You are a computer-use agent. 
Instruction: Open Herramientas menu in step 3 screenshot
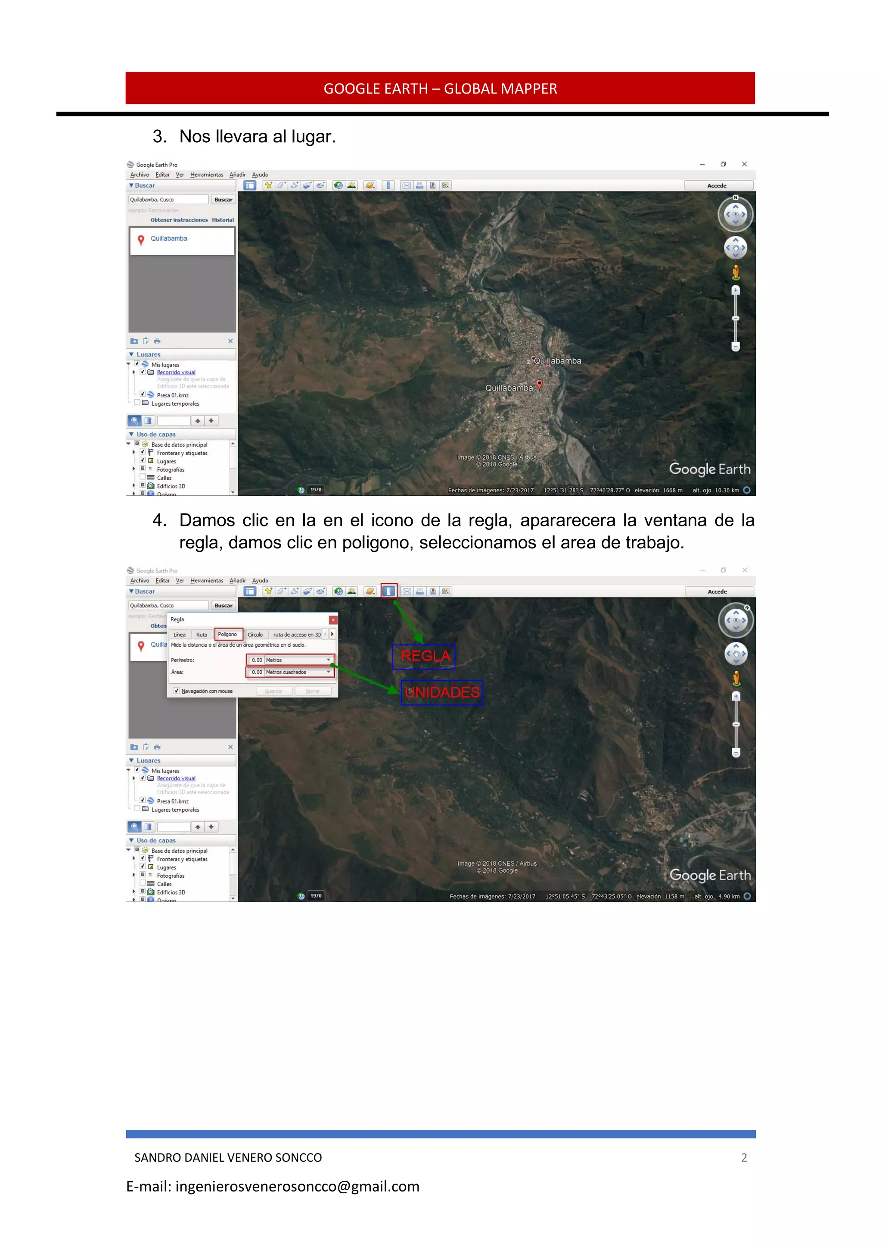tap(206, 175)
